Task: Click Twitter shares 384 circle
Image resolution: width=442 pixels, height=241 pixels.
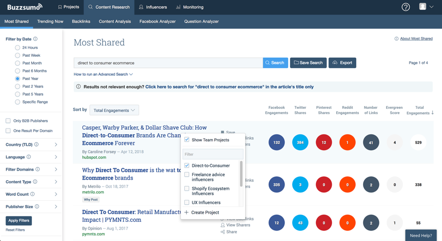Action: pyautogui.click(x=300, y=143)
